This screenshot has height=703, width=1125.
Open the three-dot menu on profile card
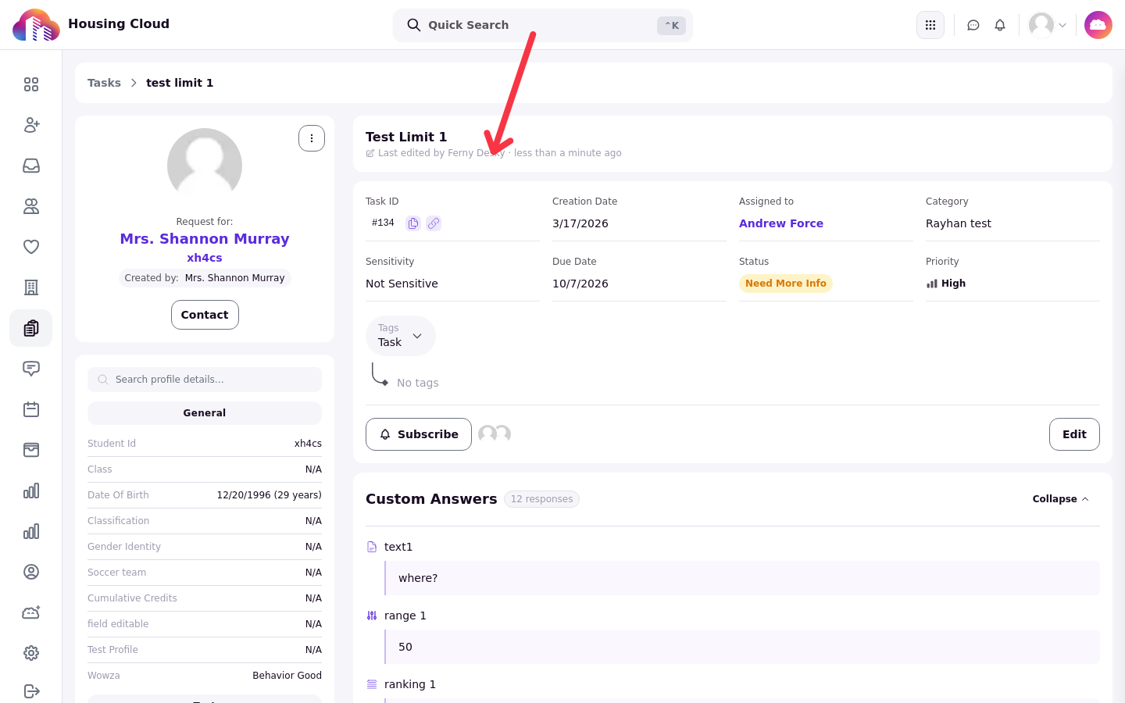pos(312,138)
